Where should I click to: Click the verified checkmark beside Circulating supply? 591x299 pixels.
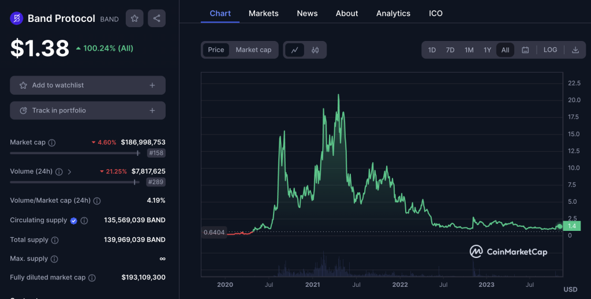74,220
